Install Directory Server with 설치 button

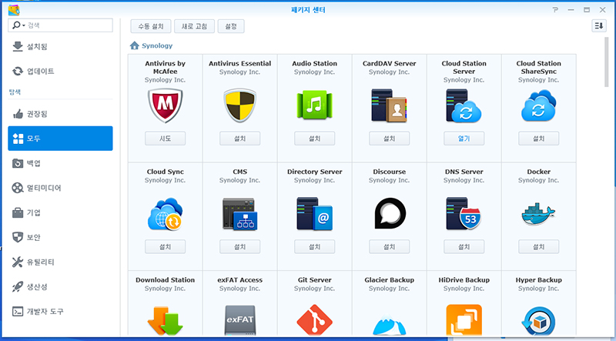314,247
